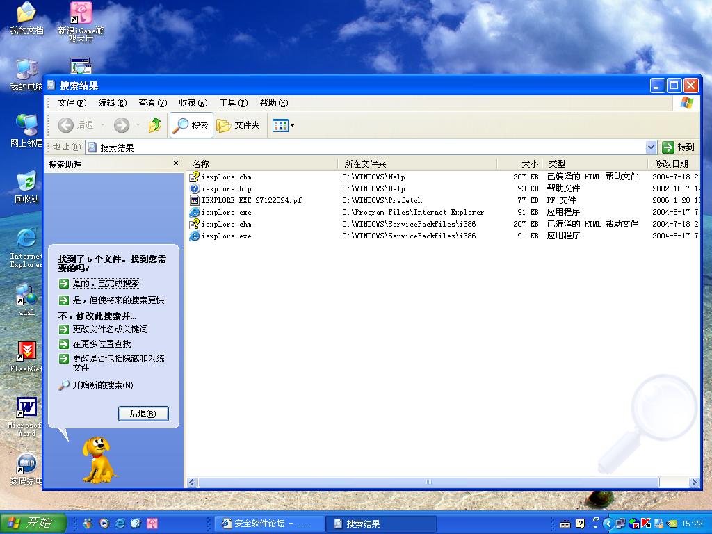Viewport: 712px width, 534px height.
Task: Open the 工具(T) menu
Action: [234, 103]
